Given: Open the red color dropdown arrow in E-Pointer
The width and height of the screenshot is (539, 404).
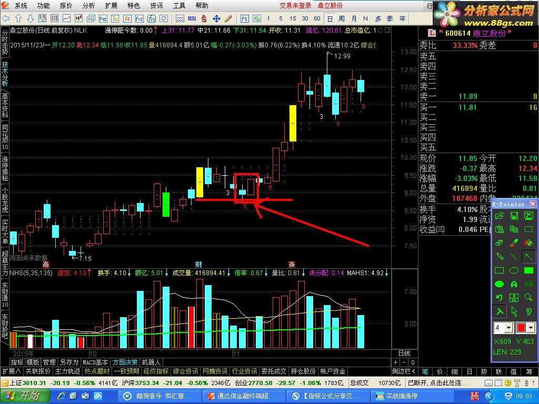Looking at the screenshot, I should [x=531, y=328].
